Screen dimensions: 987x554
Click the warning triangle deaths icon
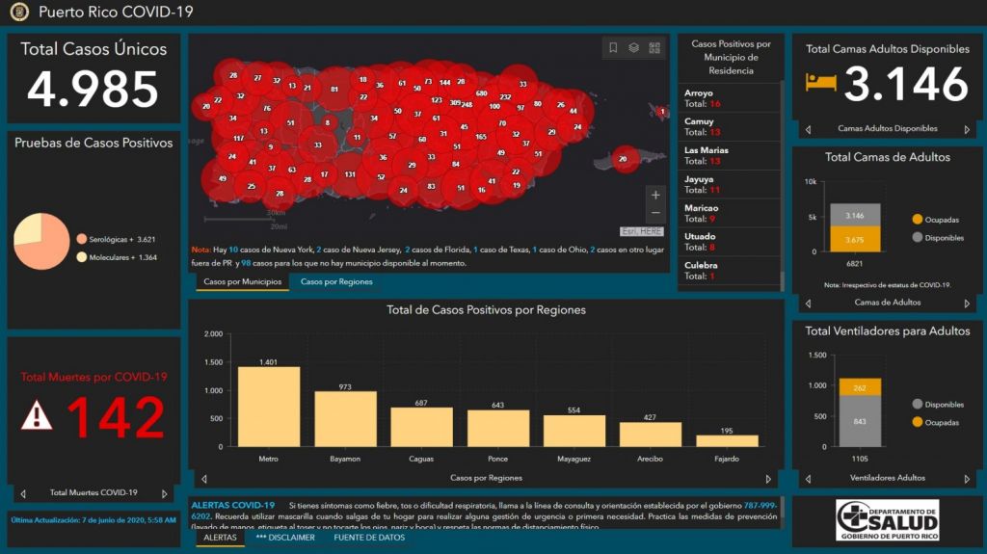[x=37, y=415]
